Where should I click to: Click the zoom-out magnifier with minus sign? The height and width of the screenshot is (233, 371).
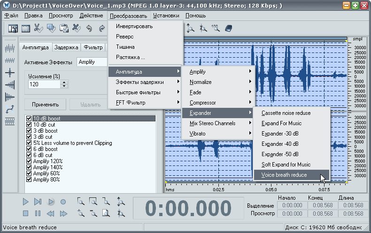tap(93, 213)
